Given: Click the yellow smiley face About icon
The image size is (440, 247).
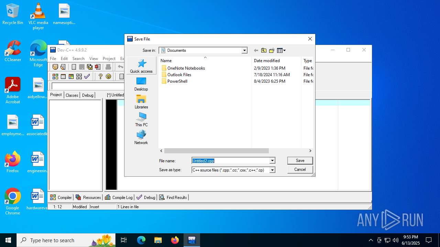Looking at the screenshot, I should [x=109, y=77].
